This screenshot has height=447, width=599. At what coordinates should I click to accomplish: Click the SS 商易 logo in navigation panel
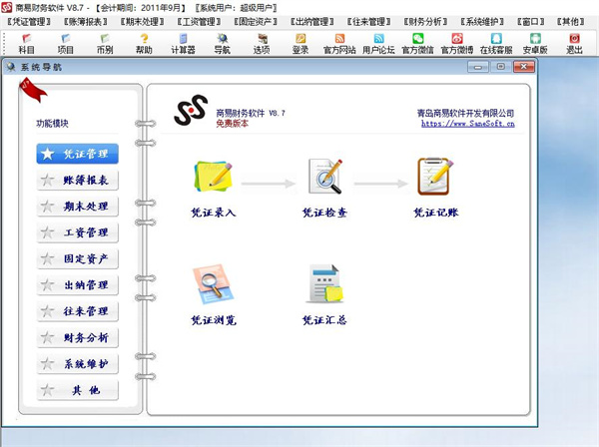coord(191,110)
